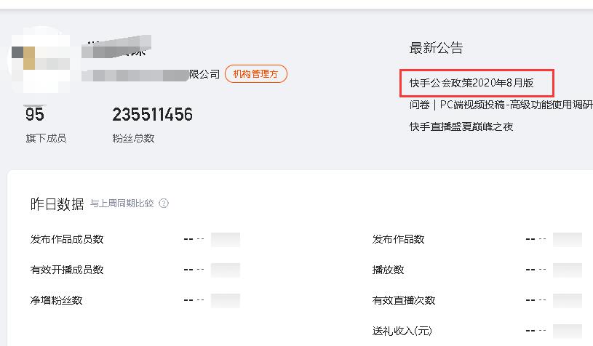The width and height of the screenshot is (593, 346).
Task: Click the profile avatar image
Action: (x=36, y=60)
